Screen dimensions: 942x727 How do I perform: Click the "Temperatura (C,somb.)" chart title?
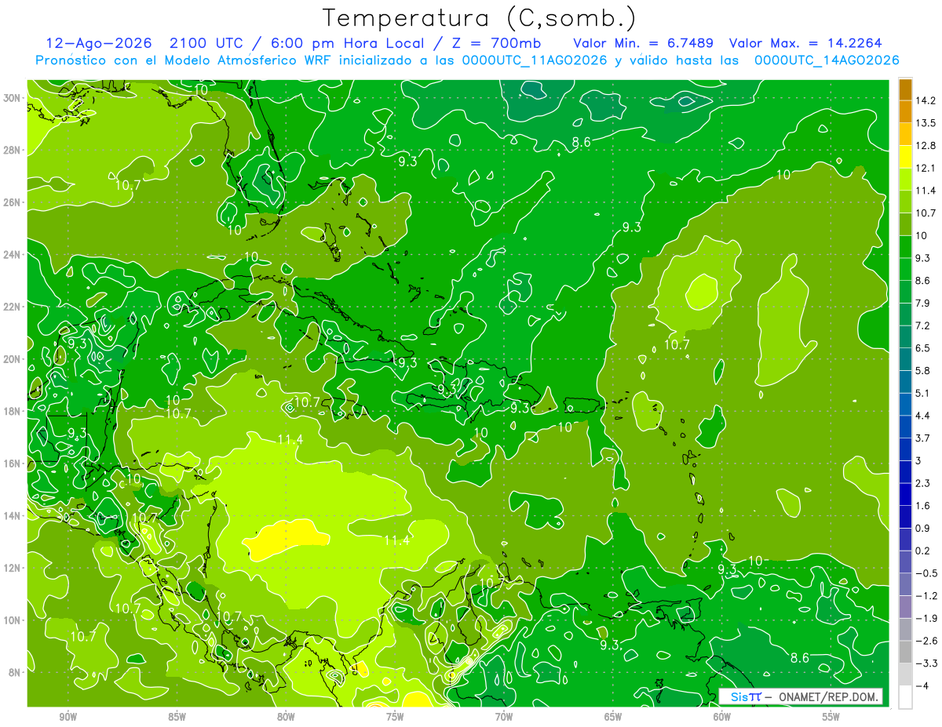coord(480,18)
